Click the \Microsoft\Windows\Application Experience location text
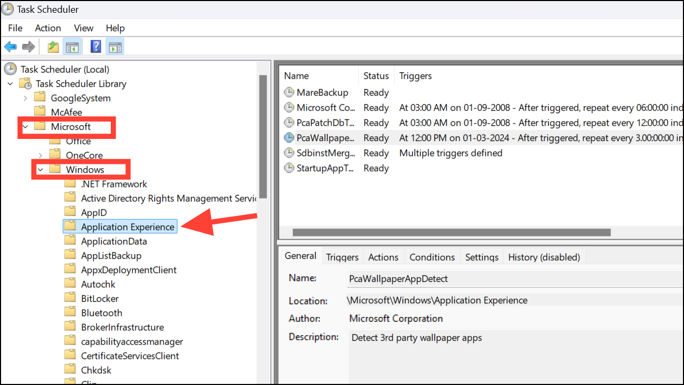This screenshot has width=684, height=385. (437, 300)
